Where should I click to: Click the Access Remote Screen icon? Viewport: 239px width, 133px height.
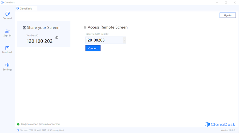point(85,27)
